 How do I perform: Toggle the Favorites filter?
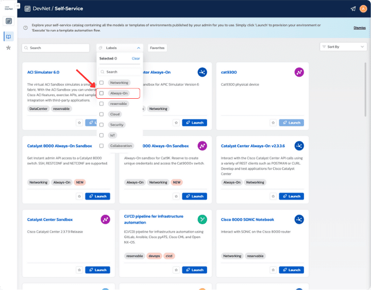tap(157, 48)
